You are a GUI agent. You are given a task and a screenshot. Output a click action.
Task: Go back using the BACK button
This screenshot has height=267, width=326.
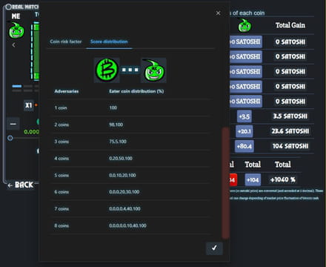click(x=21, y=185)
